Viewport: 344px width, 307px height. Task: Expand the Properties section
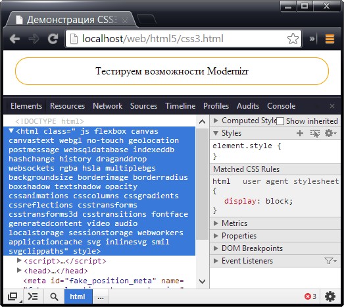click(x=216, y=236)
